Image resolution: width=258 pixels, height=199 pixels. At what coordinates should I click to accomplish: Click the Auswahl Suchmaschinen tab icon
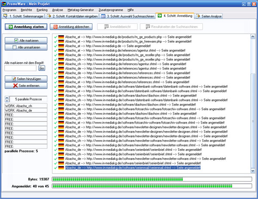pos(103,16)
